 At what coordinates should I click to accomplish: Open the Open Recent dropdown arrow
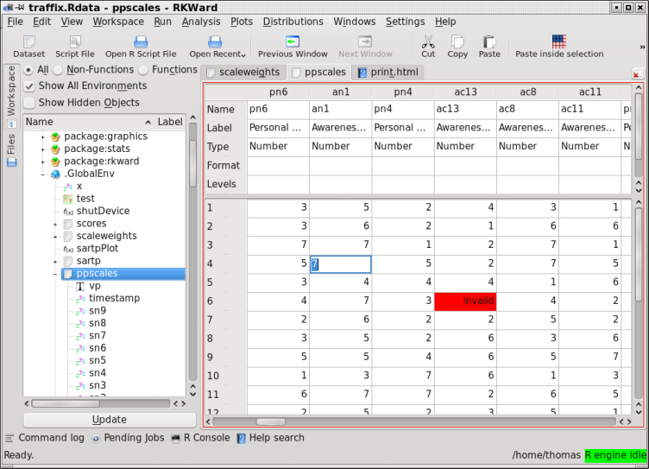[243, 54]
